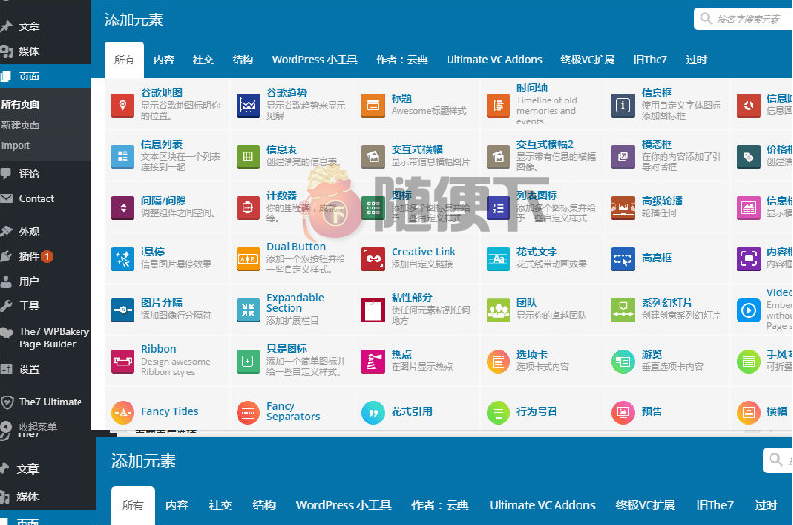Screen dimensions: 793x525
Task: Pick the 间隔/间隙 spacer icon
Action: (x=123, y=208)
